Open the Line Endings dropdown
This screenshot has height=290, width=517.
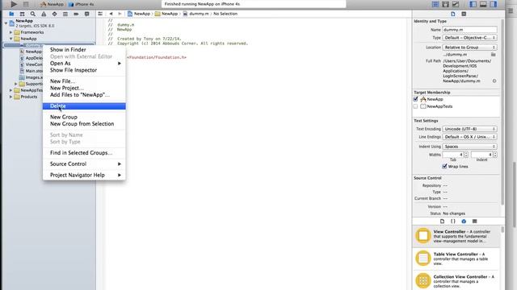point(469,137)
